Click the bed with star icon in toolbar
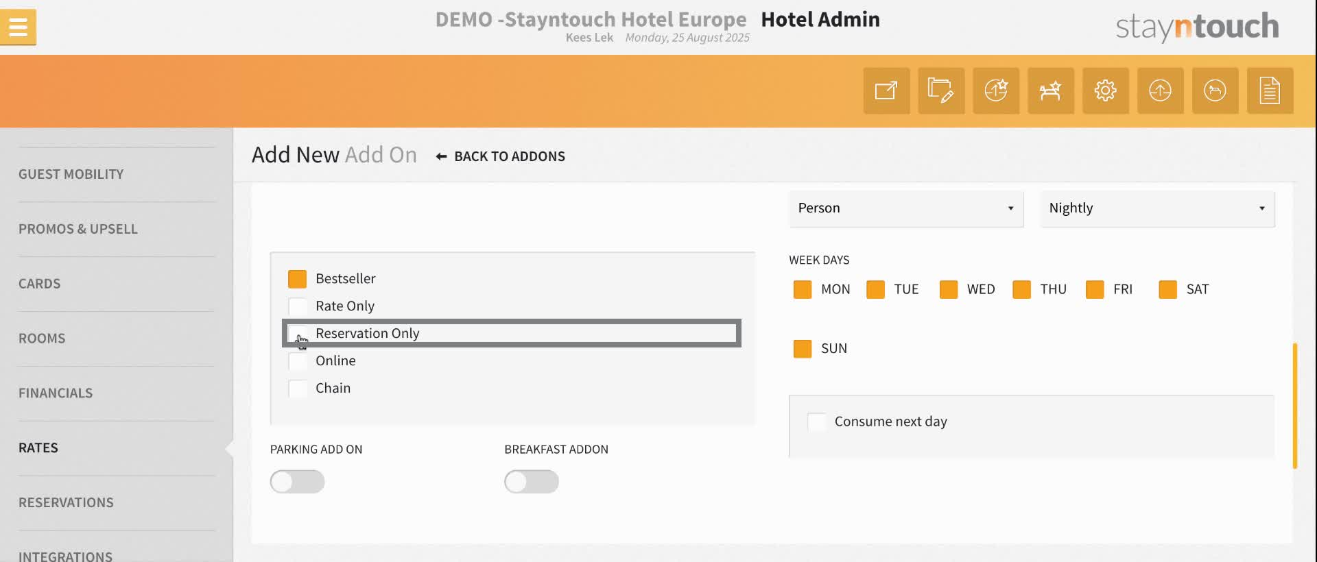Image resolution: width=1317 pixels, height=562 pixels. (1051, 90)
